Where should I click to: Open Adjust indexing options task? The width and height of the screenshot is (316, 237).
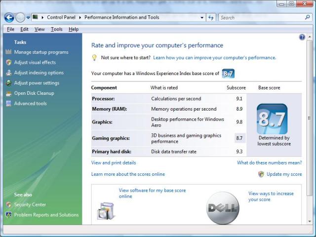tap(39, 73)
